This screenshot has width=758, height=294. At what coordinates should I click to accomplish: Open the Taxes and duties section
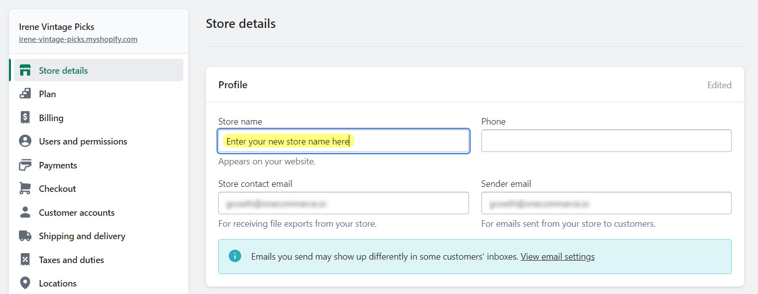coord(71,259)
